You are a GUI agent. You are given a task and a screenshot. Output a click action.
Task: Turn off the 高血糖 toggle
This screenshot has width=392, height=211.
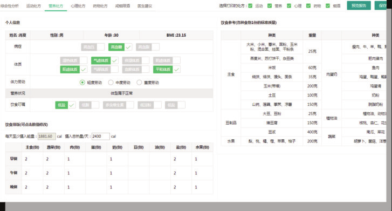[x=120, y=47]
